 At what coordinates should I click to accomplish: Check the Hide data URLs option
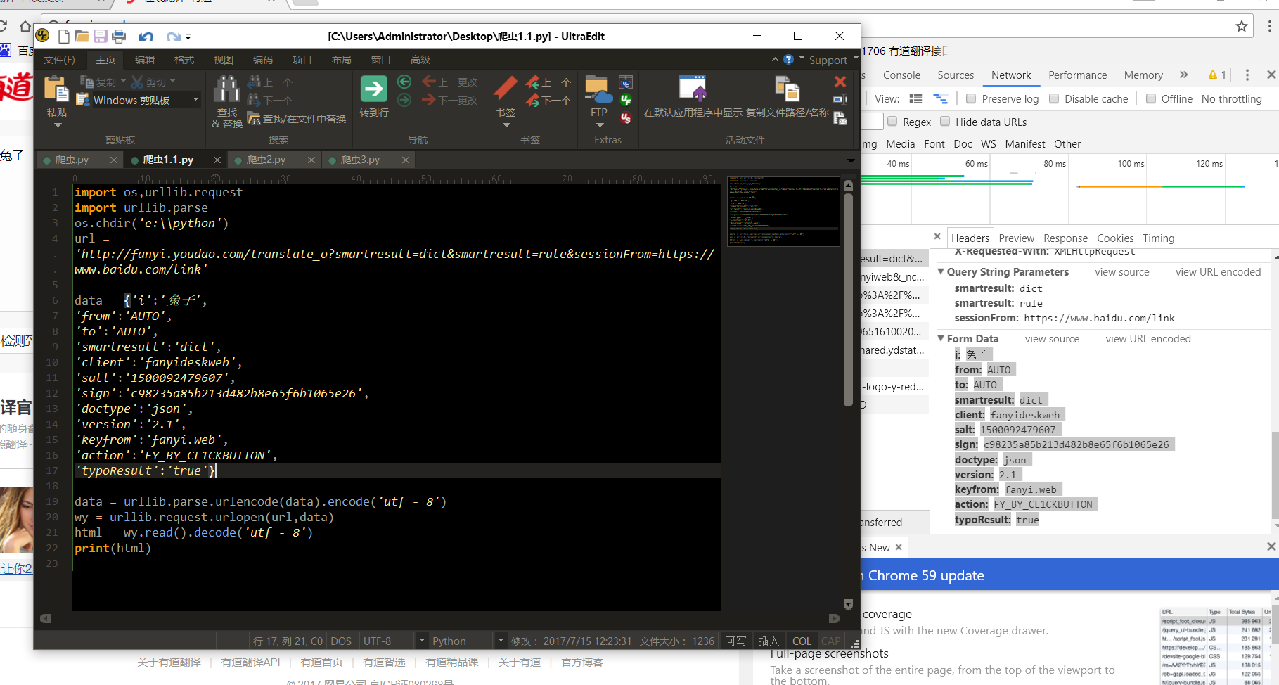tap(945, 122)
